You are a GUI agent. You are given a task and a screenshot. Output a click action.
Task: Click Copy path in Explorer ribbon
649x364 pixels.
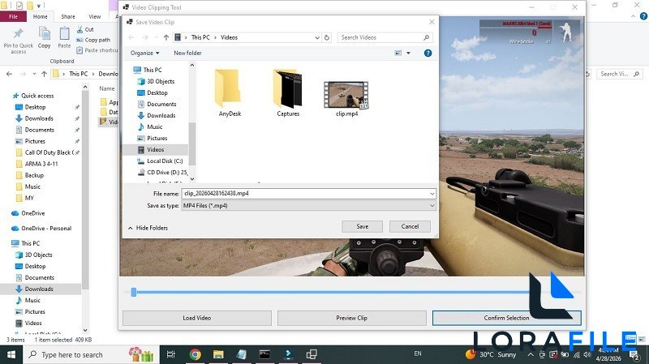[93, 40]
